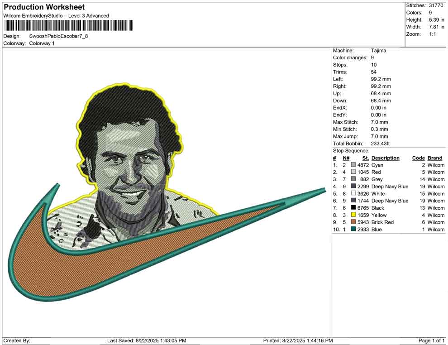
Task: Click the '99.2 mm' value next to Left
Action: 381,79
